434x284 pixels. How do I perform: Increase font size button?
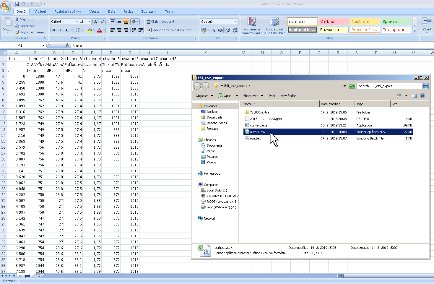pyautogui.click(x=96, y=22)
